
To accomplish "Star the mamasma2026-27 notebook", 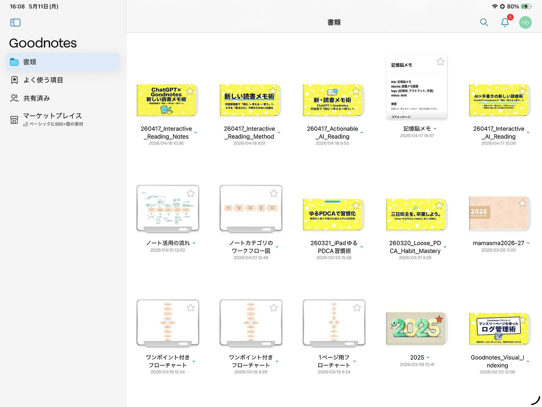I will (523, 203).
